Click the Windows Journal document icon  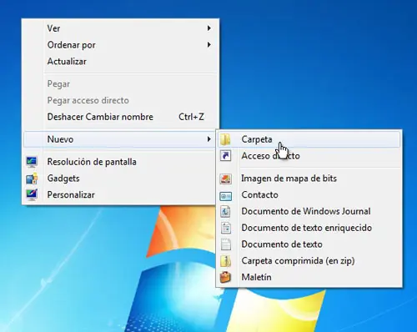coord(225,211)
